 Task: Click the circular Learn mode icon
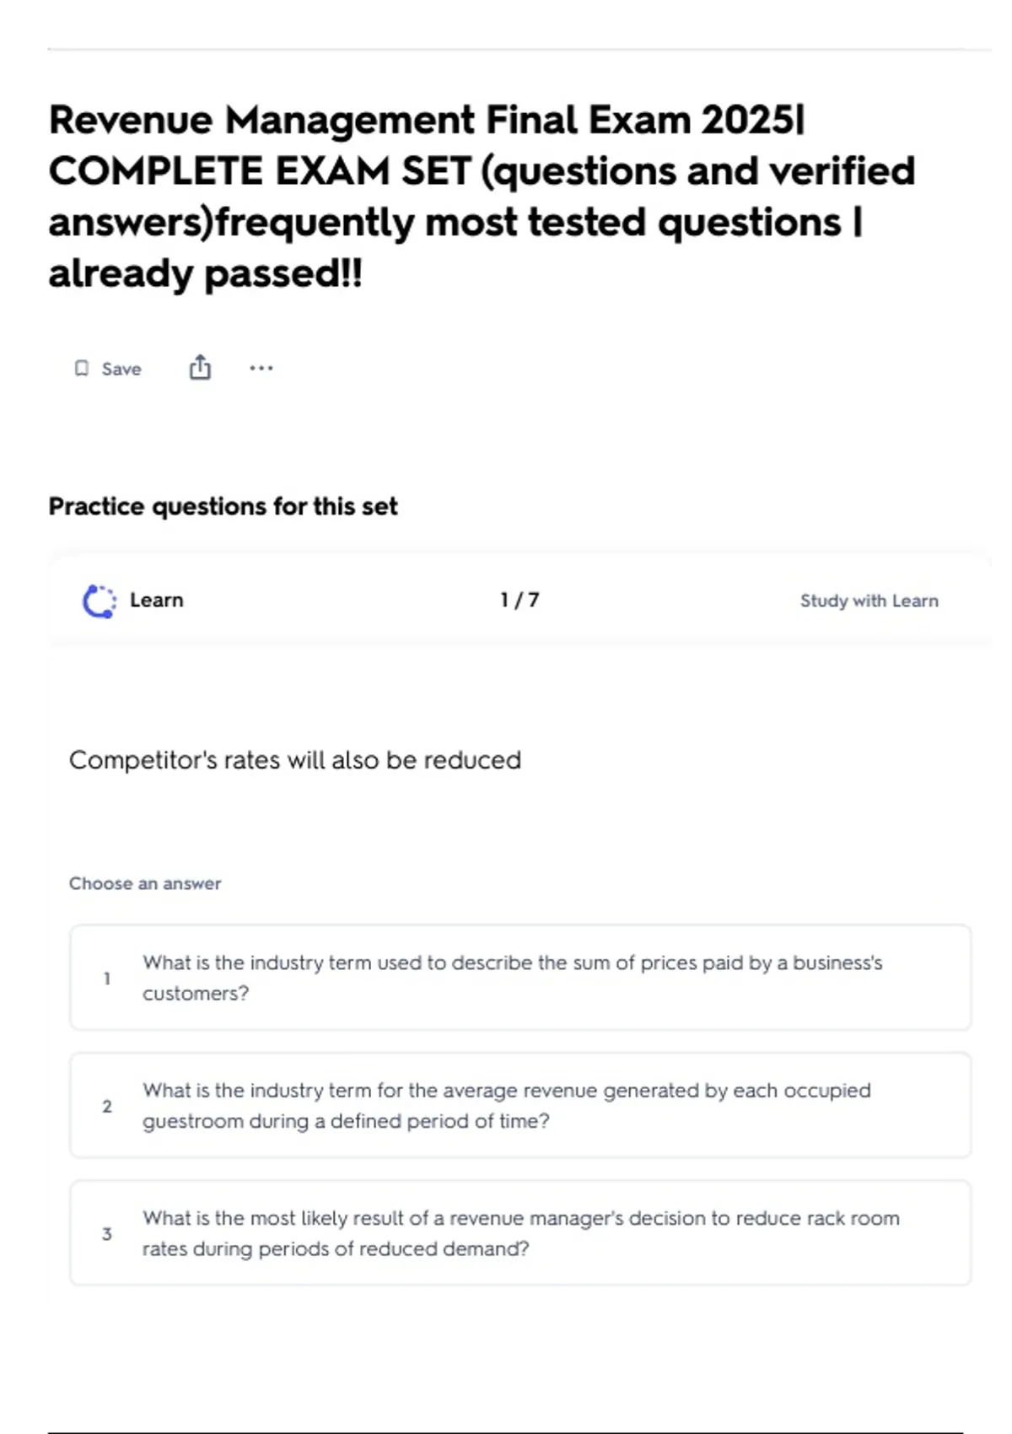[x=100, y=601]
